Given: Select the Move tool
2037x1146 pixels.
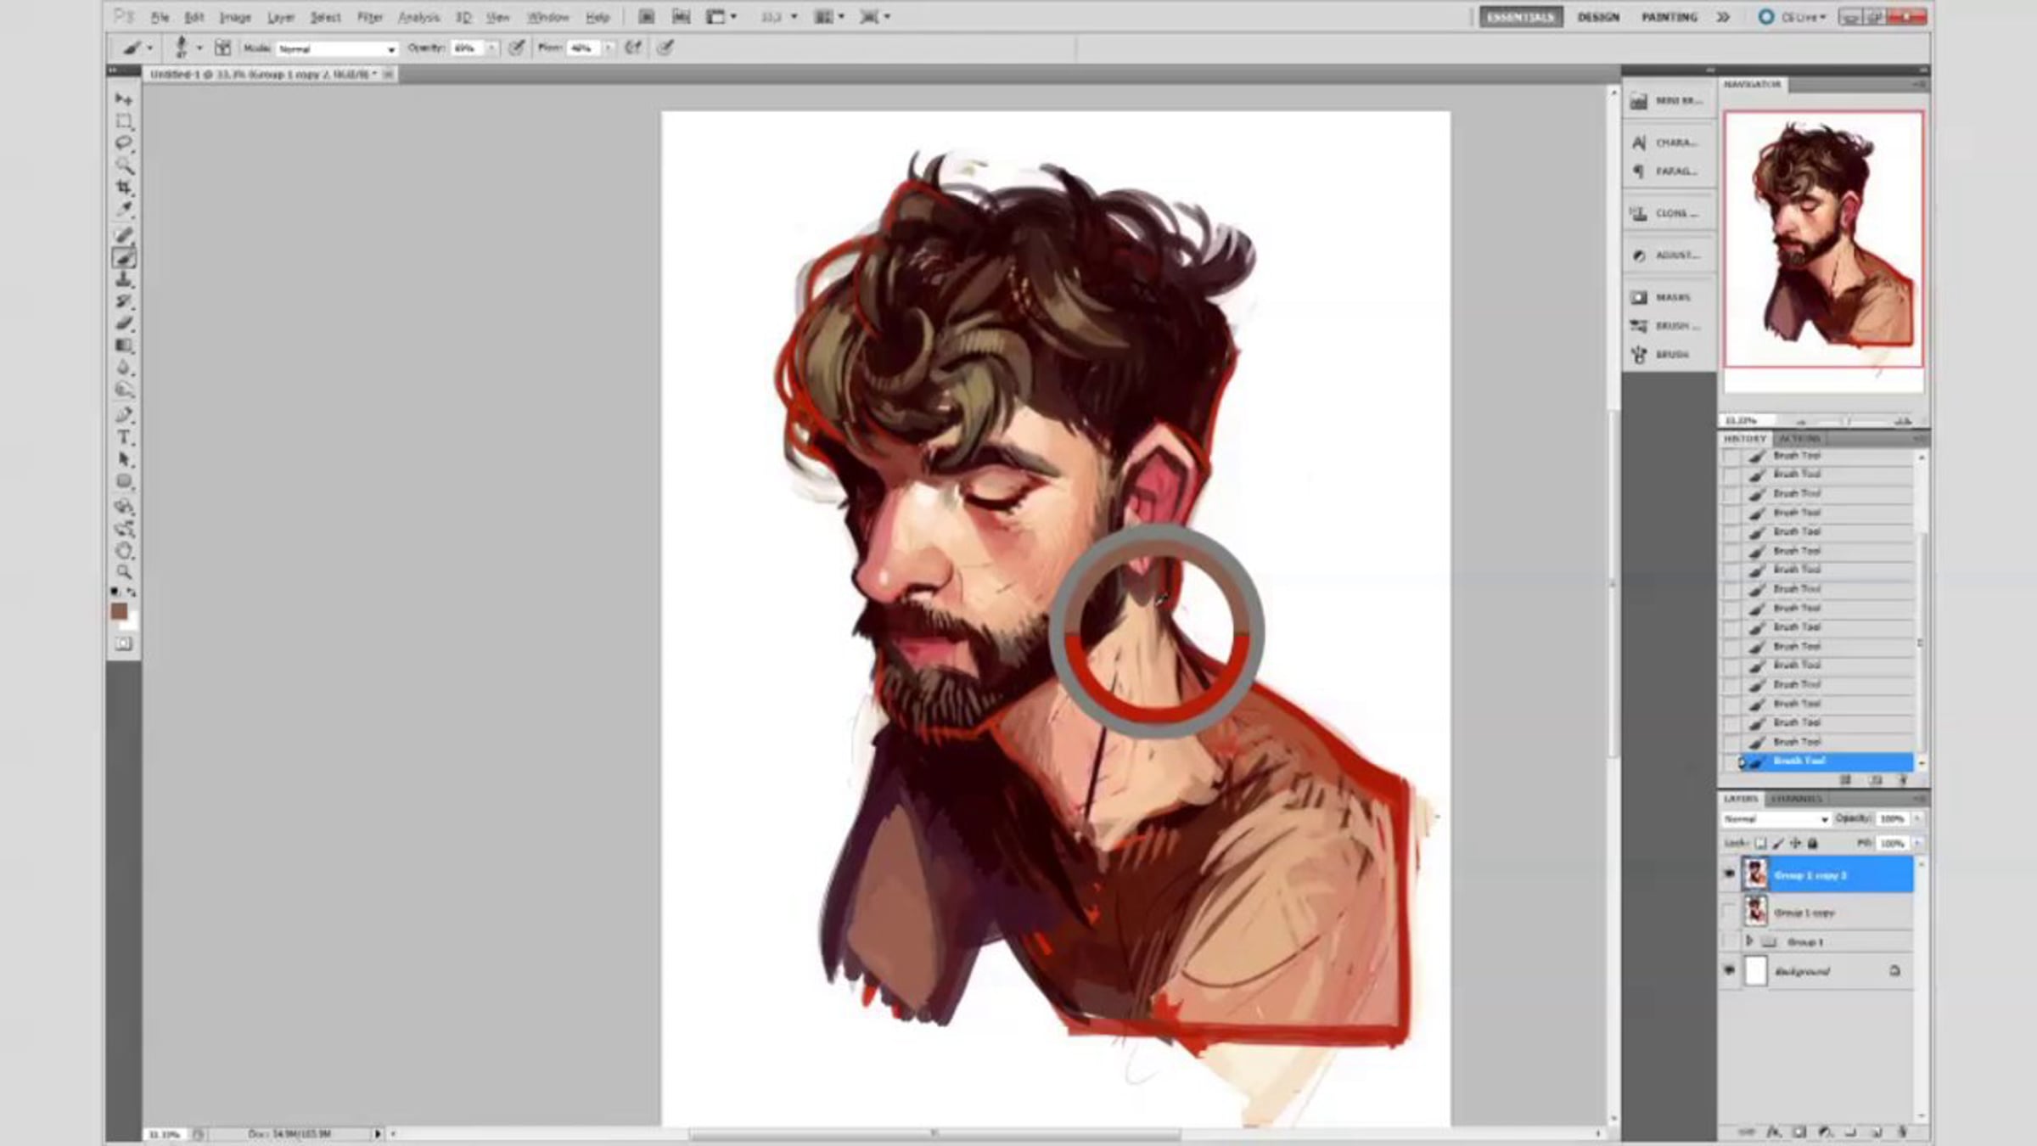Looking at the screenshot, I should click(124, 99).
